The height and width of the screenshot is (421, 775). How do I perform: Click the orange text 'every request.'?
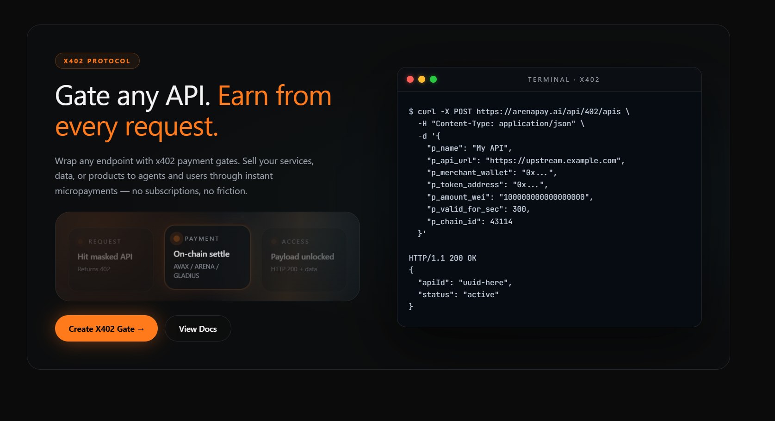pos(136,127)
